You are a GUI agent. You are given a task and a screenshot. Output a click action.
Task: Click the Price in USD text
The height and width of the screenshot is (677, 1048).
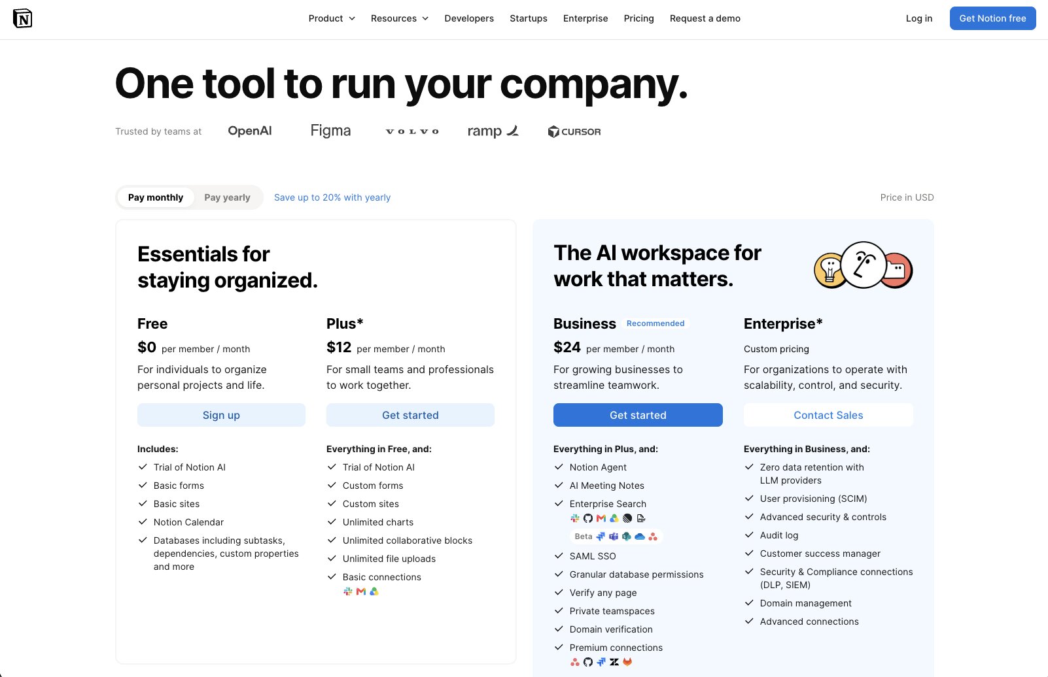(907, 197)
